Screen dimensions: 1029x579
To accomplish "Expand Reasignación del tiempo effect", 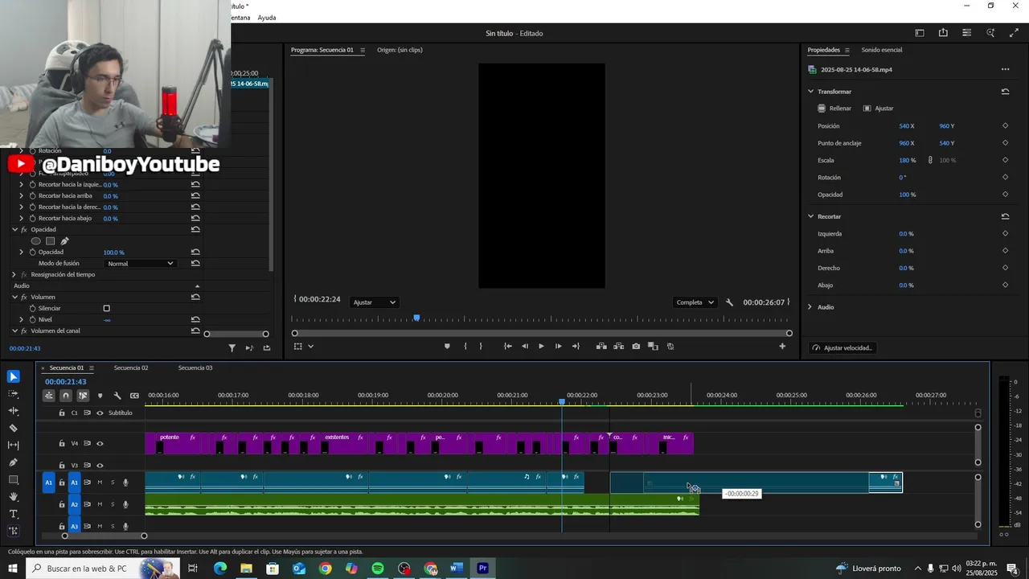I will click(14, 275).
